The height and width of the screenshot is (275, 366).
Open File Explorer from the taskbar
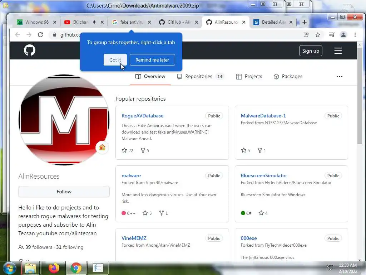point(31,268)
